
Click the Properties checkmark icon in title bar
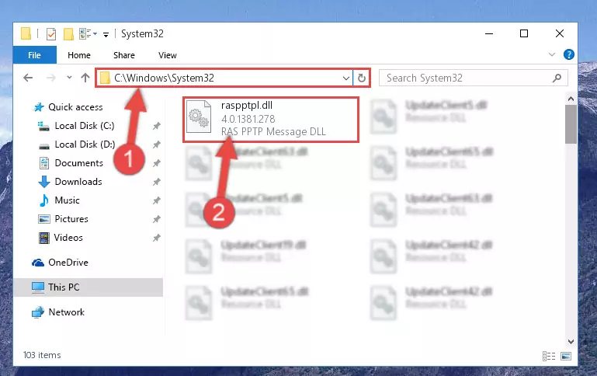click(51, 34)
